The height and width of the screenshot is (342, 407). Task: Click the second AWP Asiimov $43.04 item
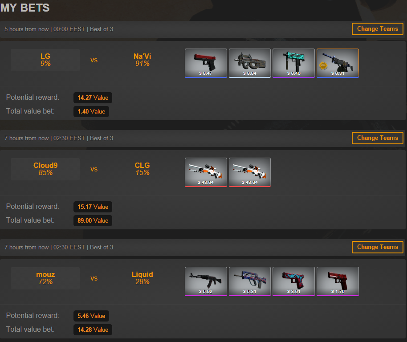click(x=250, y=172)
